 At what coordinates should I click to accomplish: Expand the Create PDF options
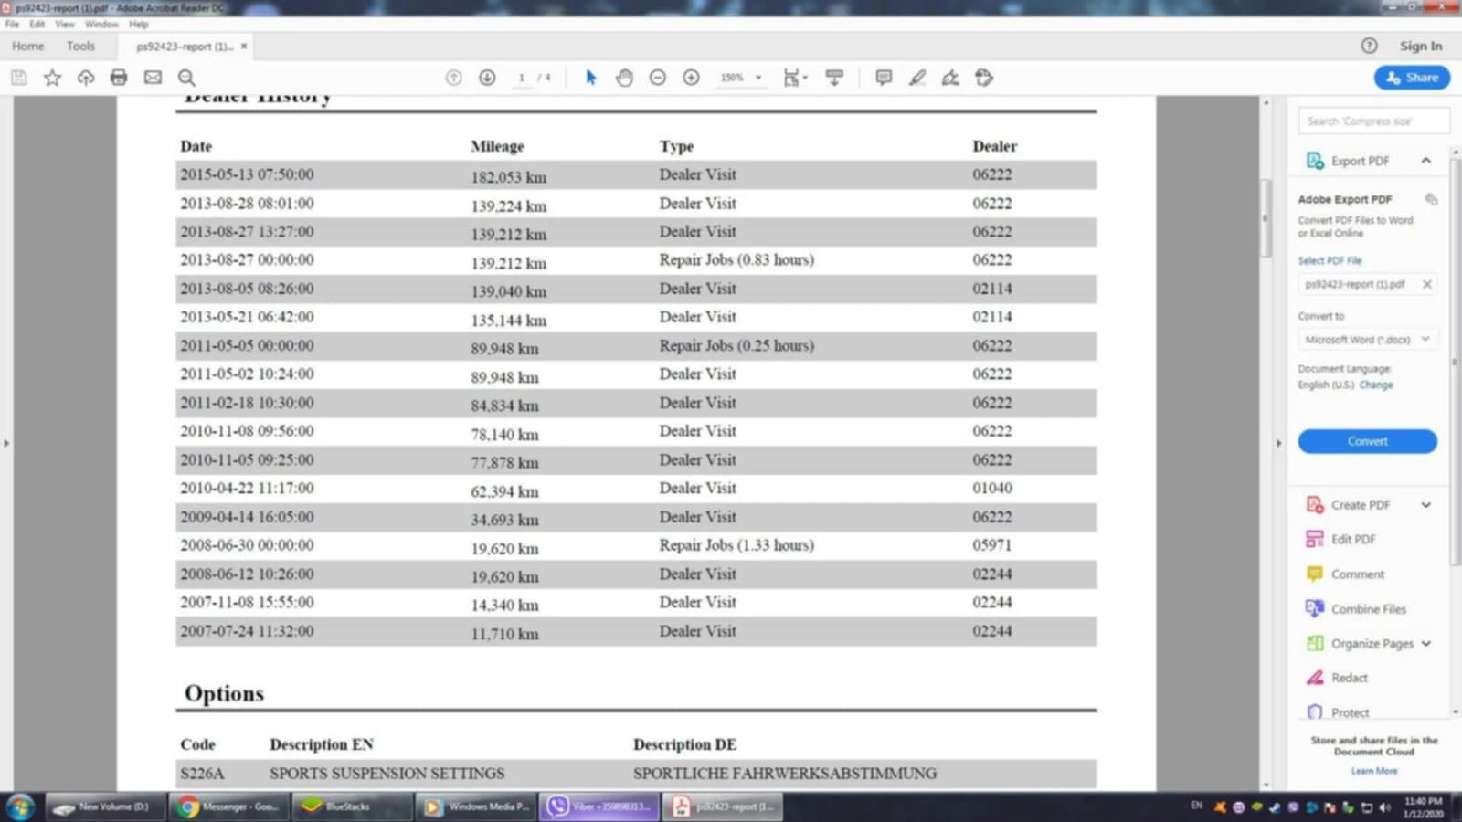point(1425,505)
